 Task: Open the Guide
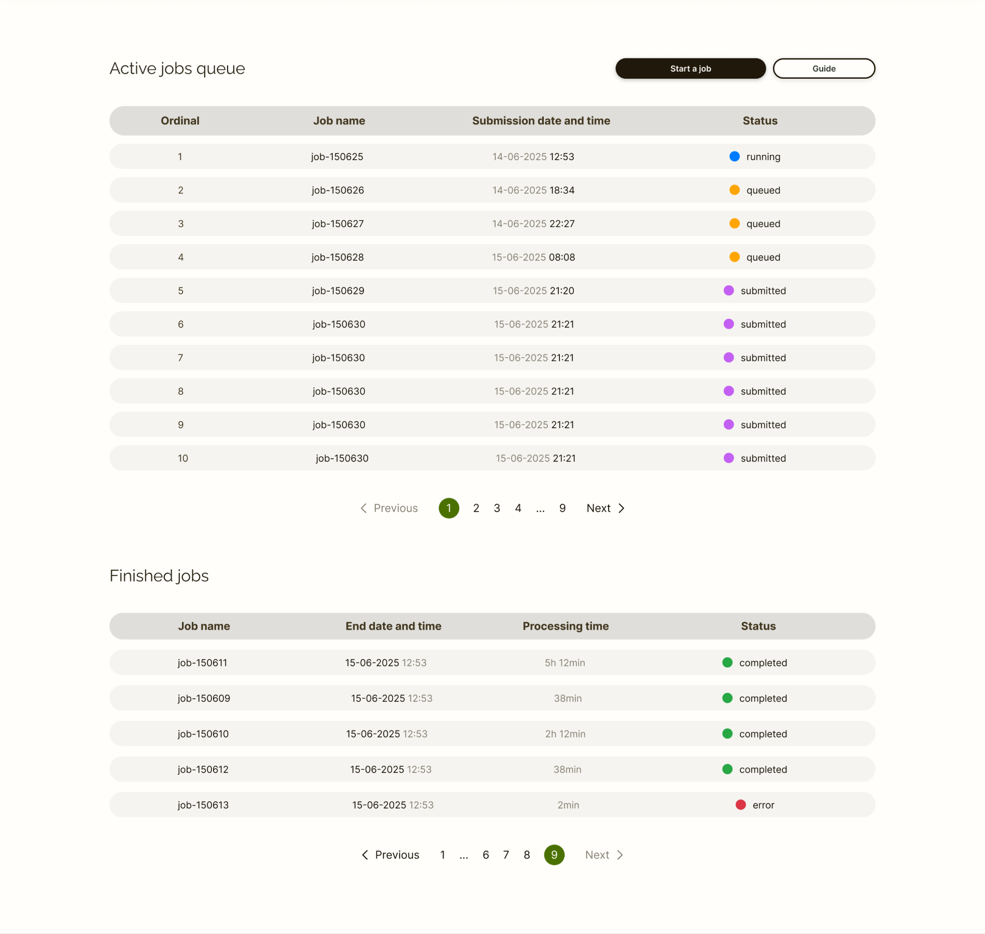click(824, 68)
